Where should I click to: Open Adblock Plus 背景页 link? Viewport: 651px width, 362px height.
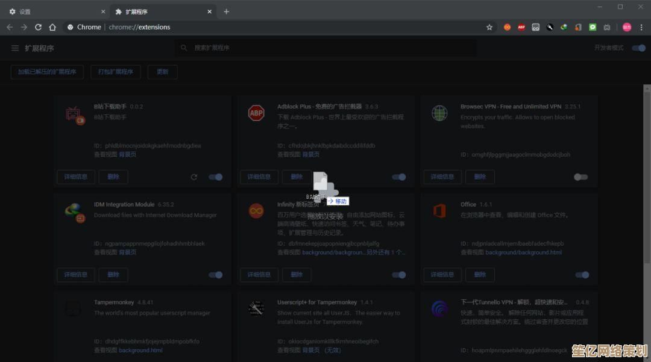point(311,154)
